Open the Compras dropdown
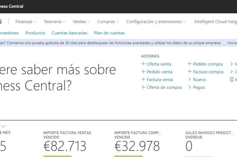The image size is (237, 158). (x=108, y=22)
